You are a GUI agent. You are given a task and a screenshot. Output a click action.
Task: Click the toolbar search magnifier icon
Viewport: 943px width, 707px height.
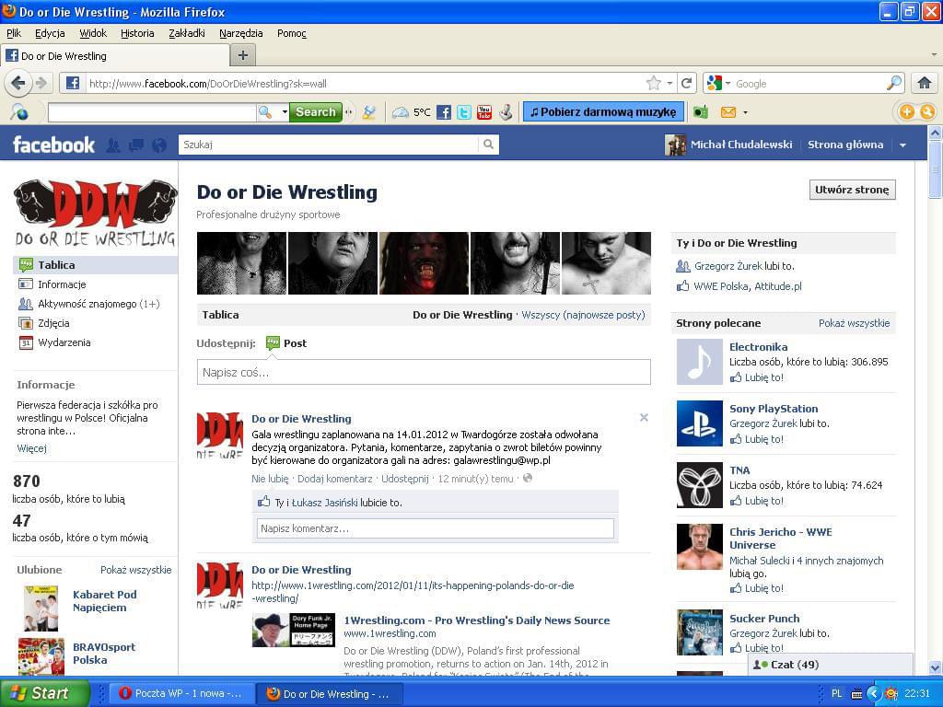pos(264,112)
